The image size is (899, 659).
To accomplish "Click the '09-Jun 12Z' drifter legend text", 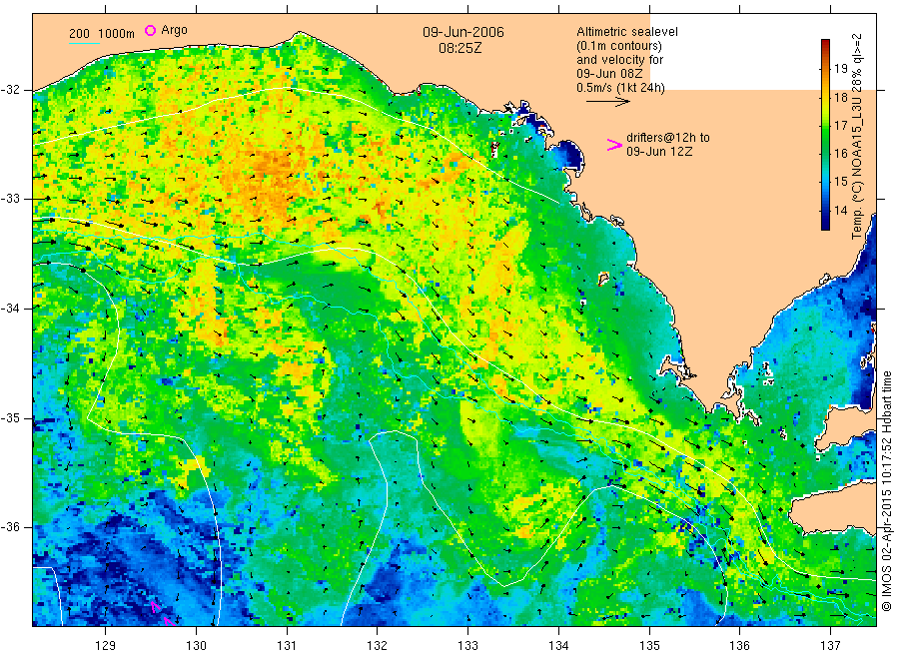I will (x=659, y=152).
